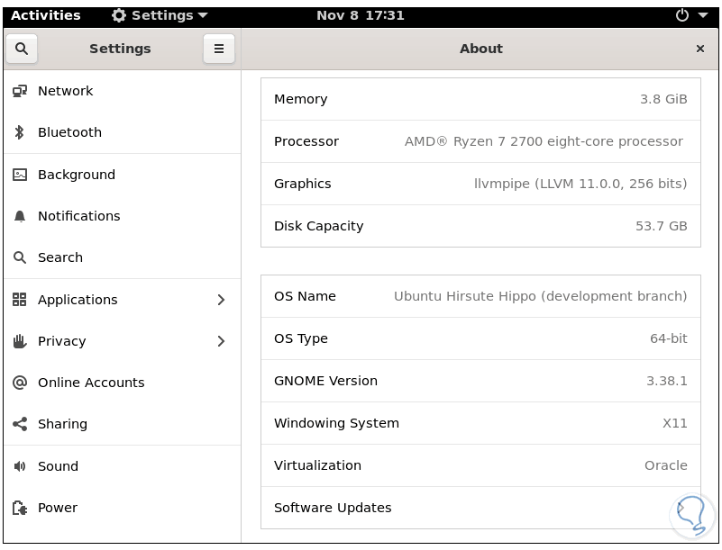
Task: Open the system power menu in top bar
Action: click(x=690, y=15)
